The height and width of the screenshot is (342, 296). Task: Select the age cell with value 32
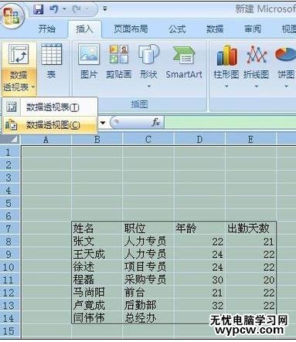tap(199, 305)
